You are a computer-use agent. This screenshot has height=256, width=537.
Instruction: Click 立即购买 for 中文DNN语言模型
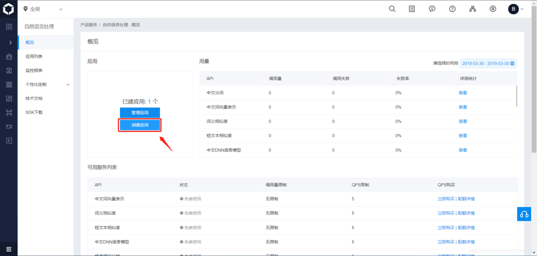[x=446, y=242]
